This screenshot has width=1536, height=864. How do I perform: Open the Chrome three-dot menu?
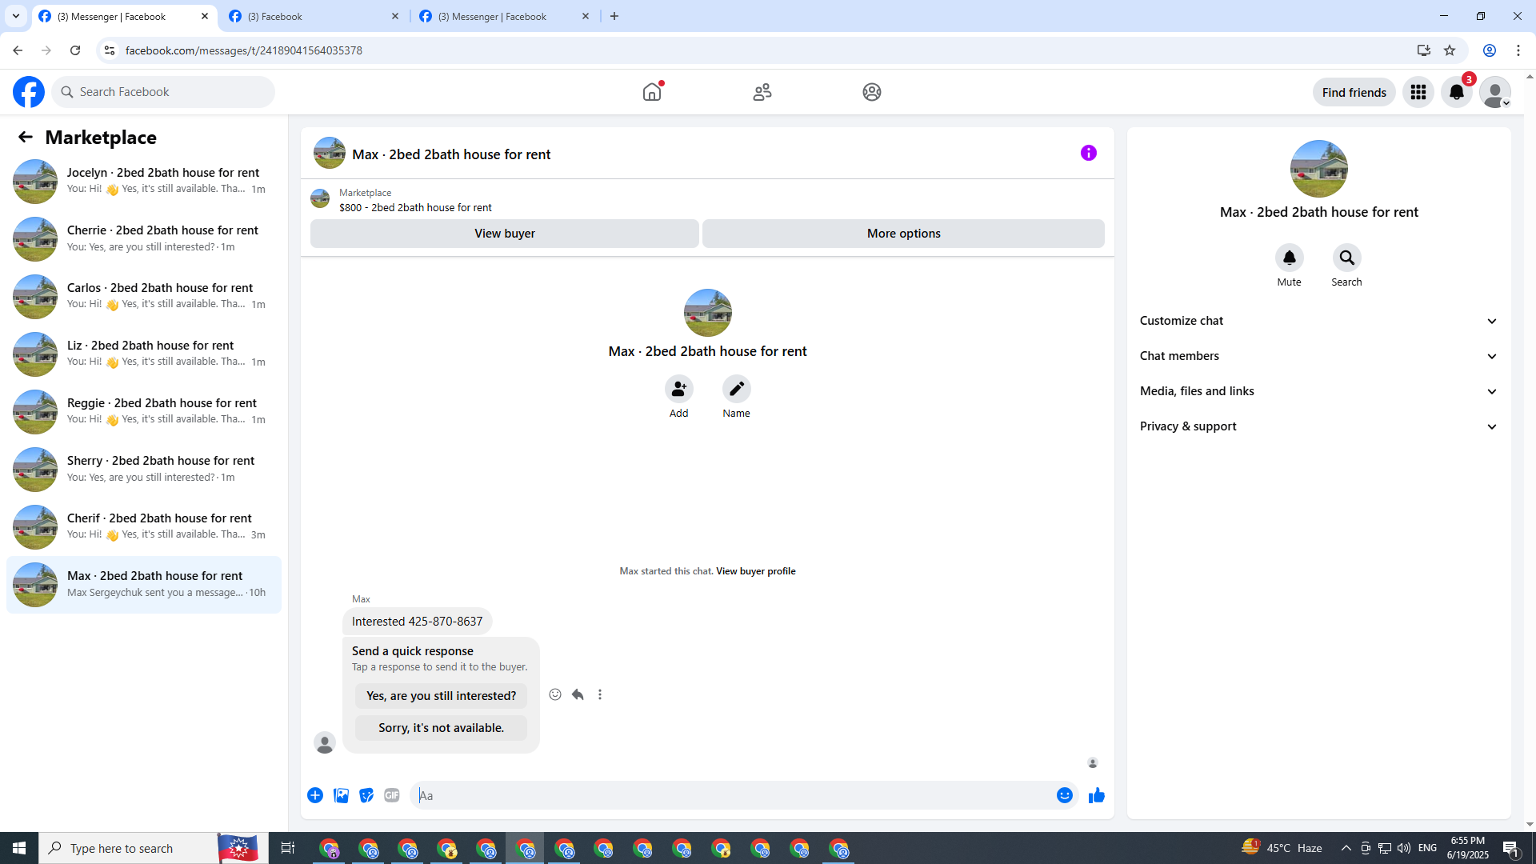[1518, 50]
